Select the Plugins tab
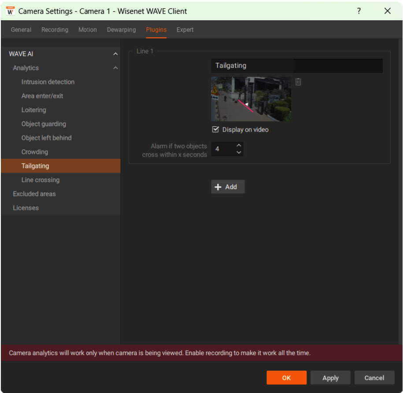Image resolution: width=403 pixels, height=393 pixels. click(156, 30)
